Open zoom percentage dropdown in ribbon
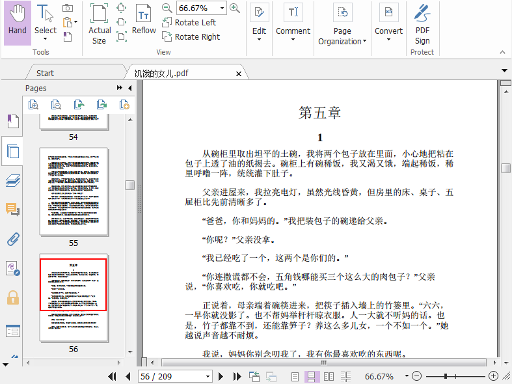 click(x=222, y=8)
